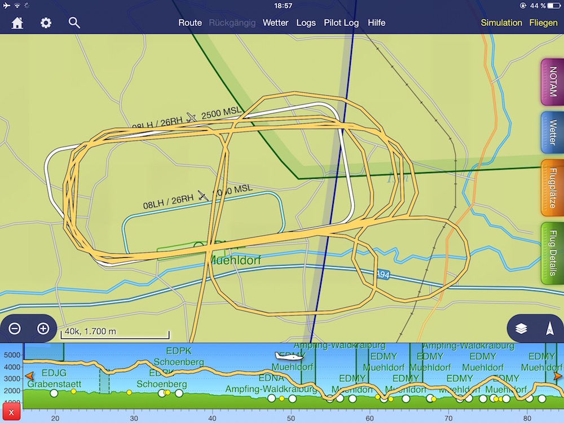Screen dimensions: 564x423
Task: Close the profile view with red X
Action: 11,413
